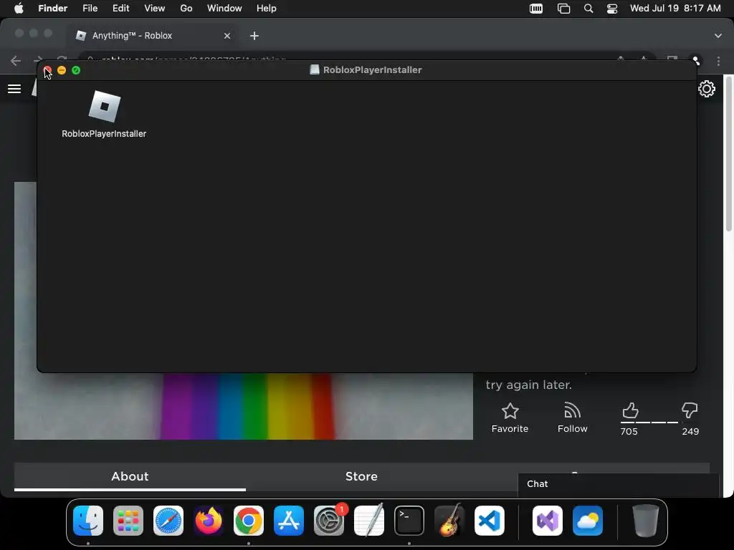Open Safari from the Dock
Screen dimensions: 734x550
(168, 521)
